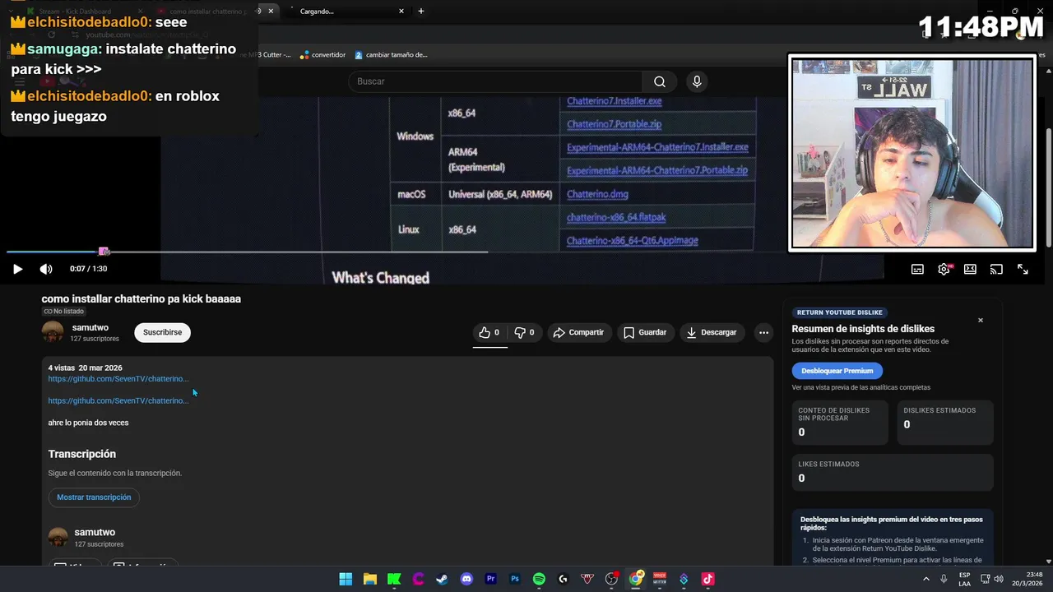Open Premiere Pro from taskbar
1053x592 pixels.
coord(491,579)
